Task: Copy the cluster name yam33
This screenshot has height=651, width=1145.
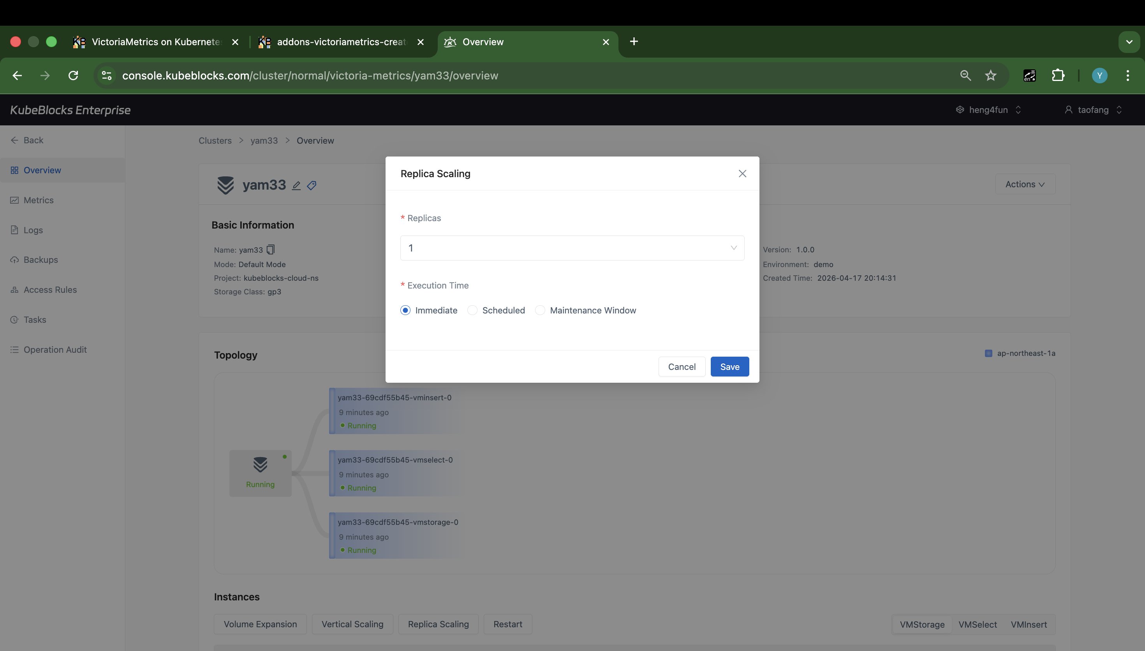Action: coord(271,250)
